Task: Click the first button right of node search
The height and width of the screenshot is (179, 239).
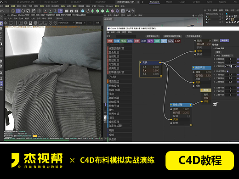Action: point(152,36)
